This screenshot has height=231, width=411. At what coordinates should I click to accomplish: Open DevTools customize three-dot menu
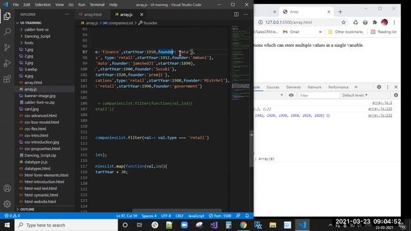coord(388,87)
